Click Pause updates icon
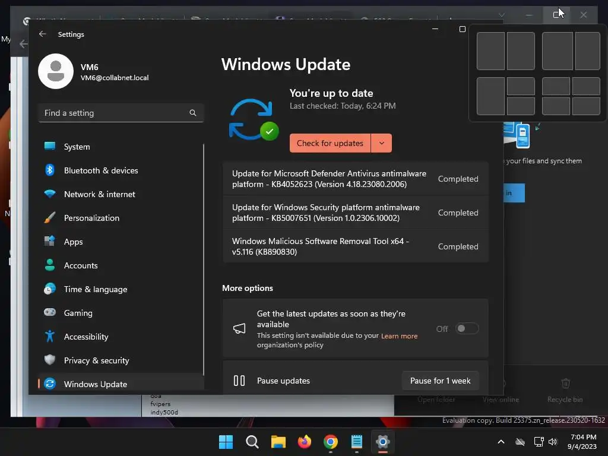Viewport: 608px width, 456px height. click(239, 381)
